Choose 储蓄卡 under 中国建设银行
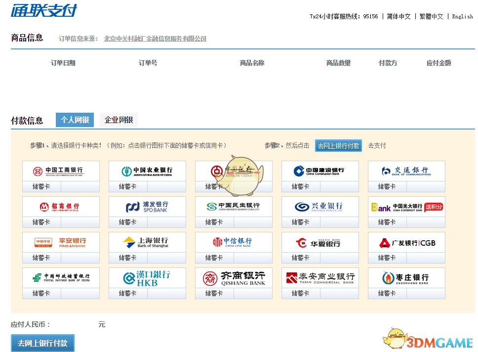The image size is (478, 352). tap(301, 186)
